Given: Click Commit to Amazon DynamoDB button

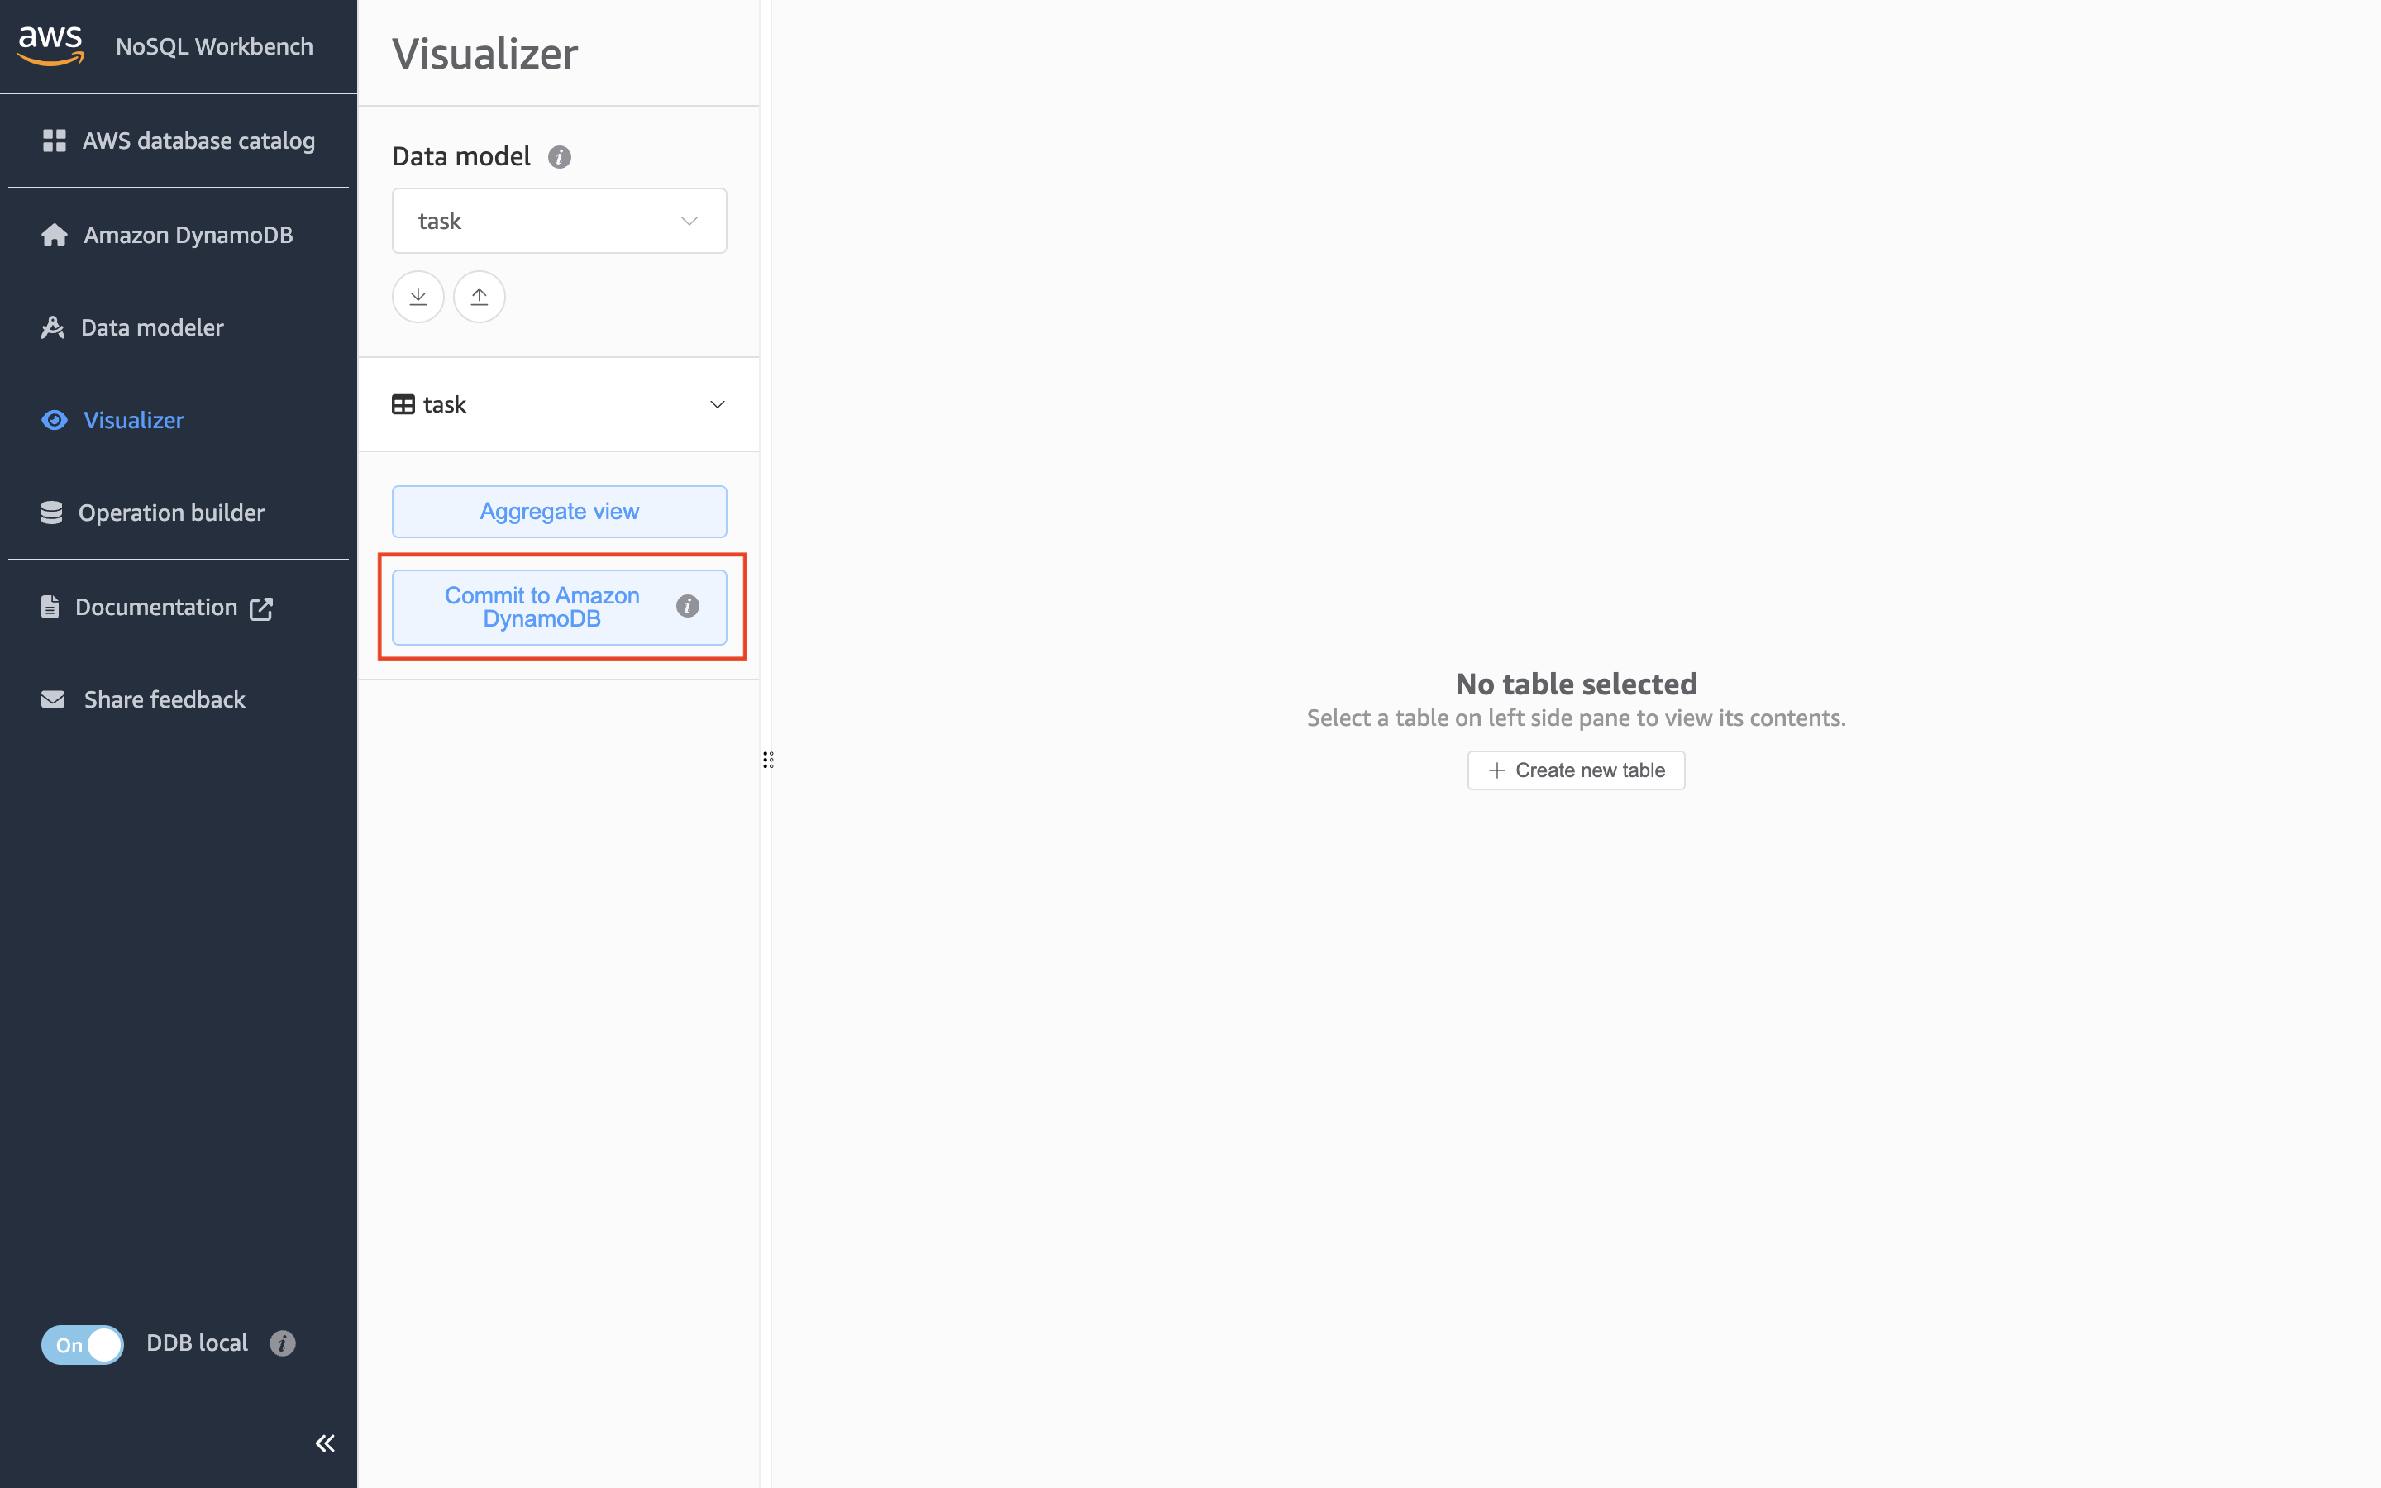Looking at the screenshot, I should click(x=559, y=608).
